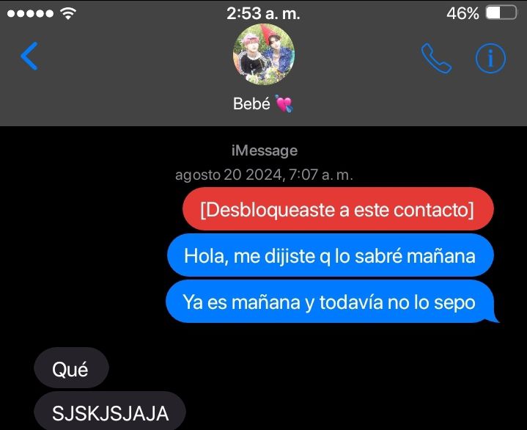
Task: Tap the 46% battery percentage text
Action: tap(462, 13)
